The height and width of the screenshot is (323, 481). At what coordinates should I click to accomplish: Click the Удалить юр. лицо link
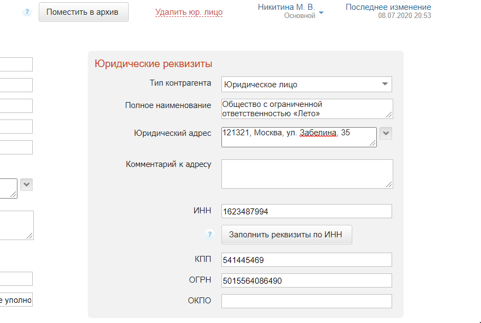coord(189,12)
